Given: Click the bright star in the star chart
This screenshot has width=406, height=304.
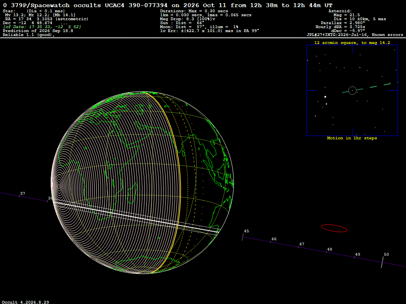Looking at the screenshot, I should (325, 97).
